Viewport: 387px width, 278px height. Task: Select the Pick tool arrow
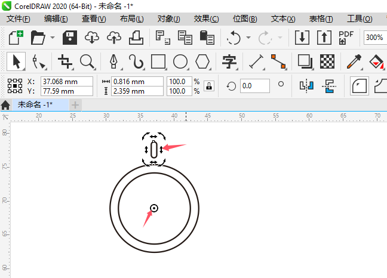coord(16,61)
